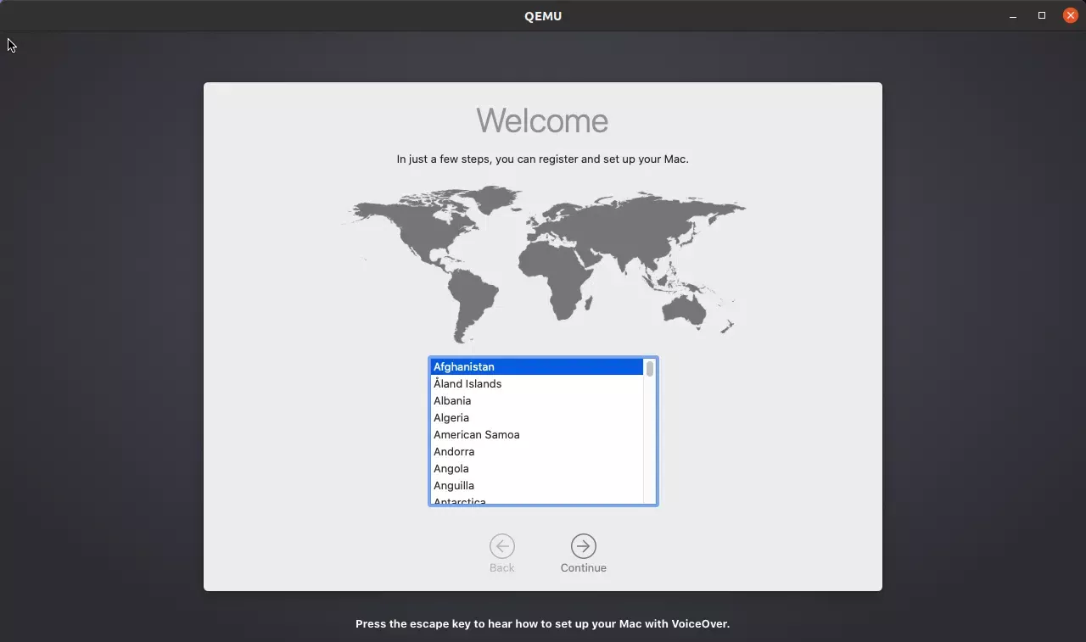The width and height of the screenshot is (1086, 642).
Task: Close the QEMU window
Action: (1071, 16)
